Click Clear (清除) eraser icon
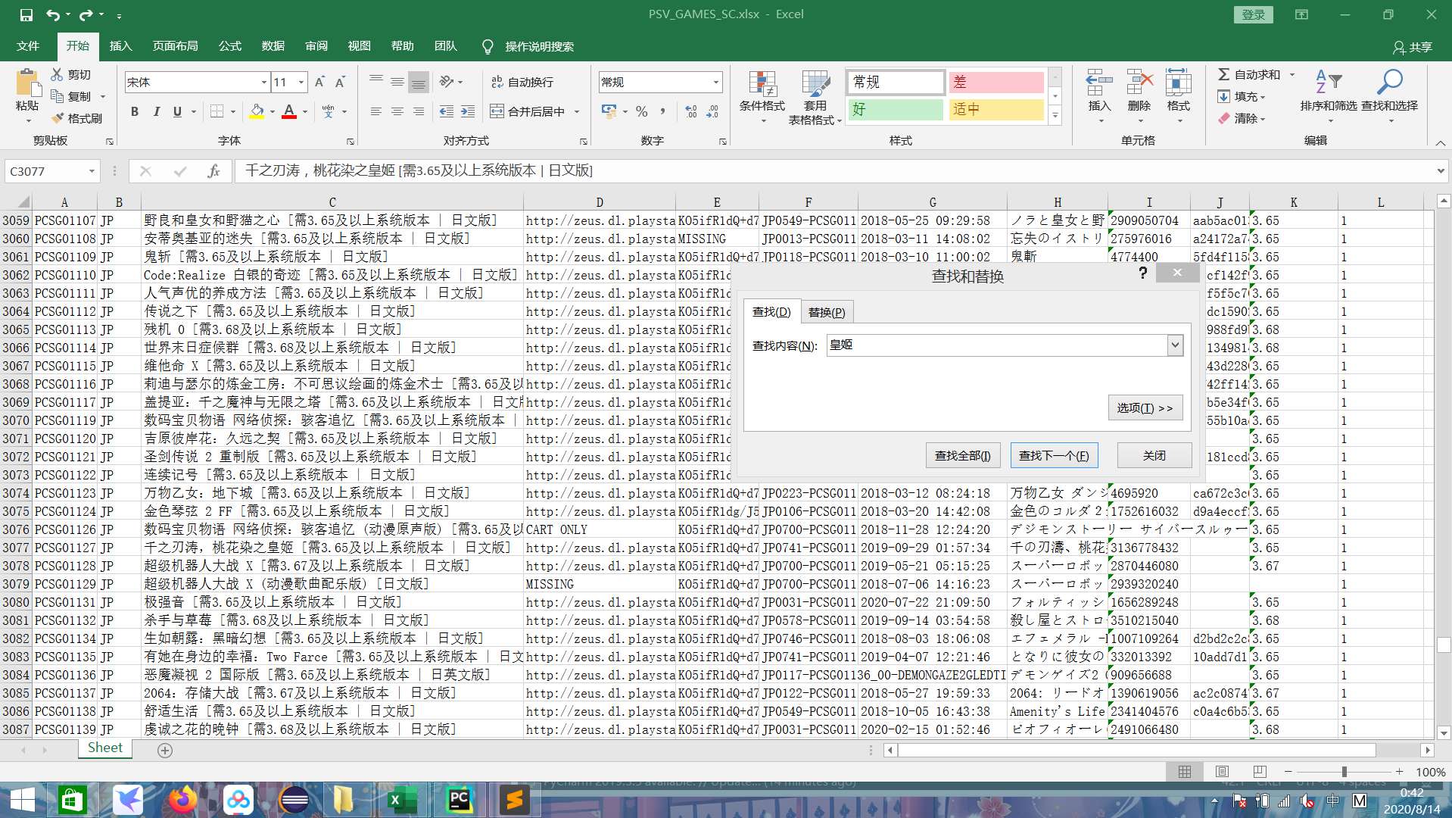 tap(1223, 118)
